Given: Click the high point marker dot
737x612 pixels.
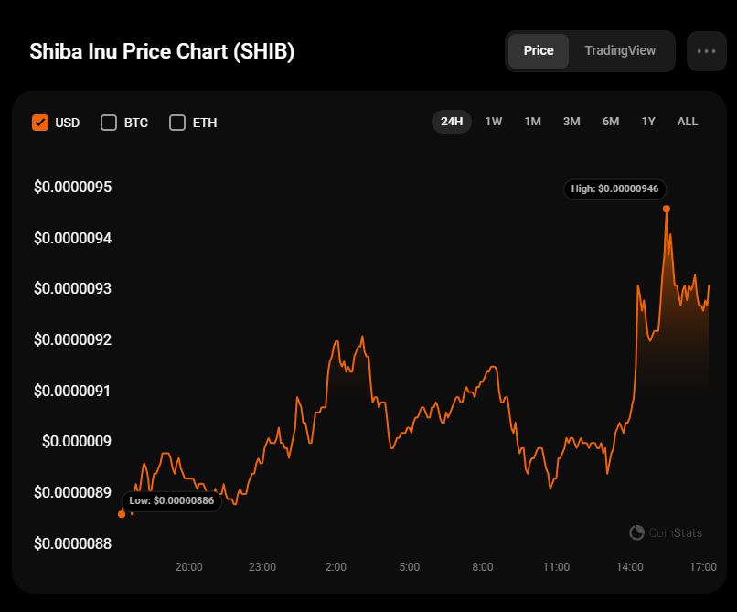Looking at the screenshot, I should point(667,209).
